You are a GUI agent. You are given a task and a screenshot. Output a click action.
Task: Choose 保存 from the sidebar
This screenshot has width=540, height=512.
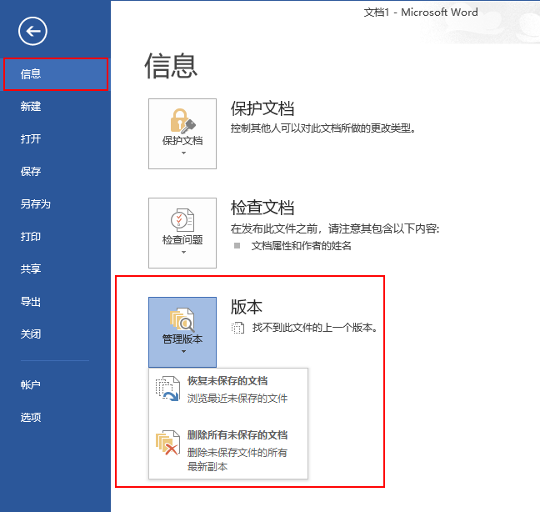pyautogui.click(x=31, y=172)
